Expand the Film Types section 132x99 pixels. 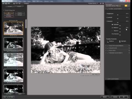pos(106,51)
